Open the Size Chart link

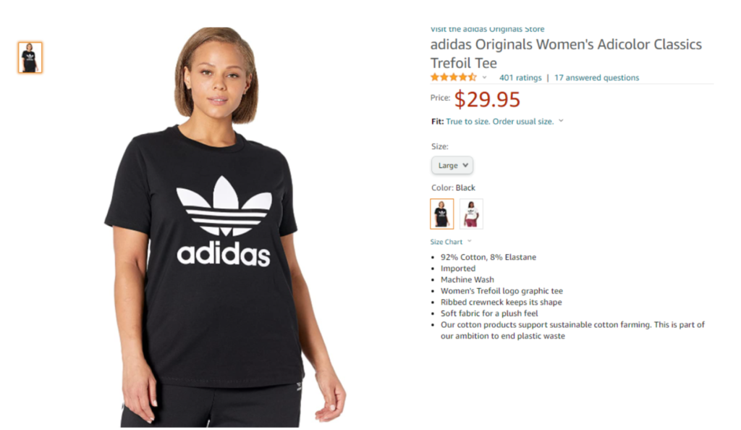[446, 242]
